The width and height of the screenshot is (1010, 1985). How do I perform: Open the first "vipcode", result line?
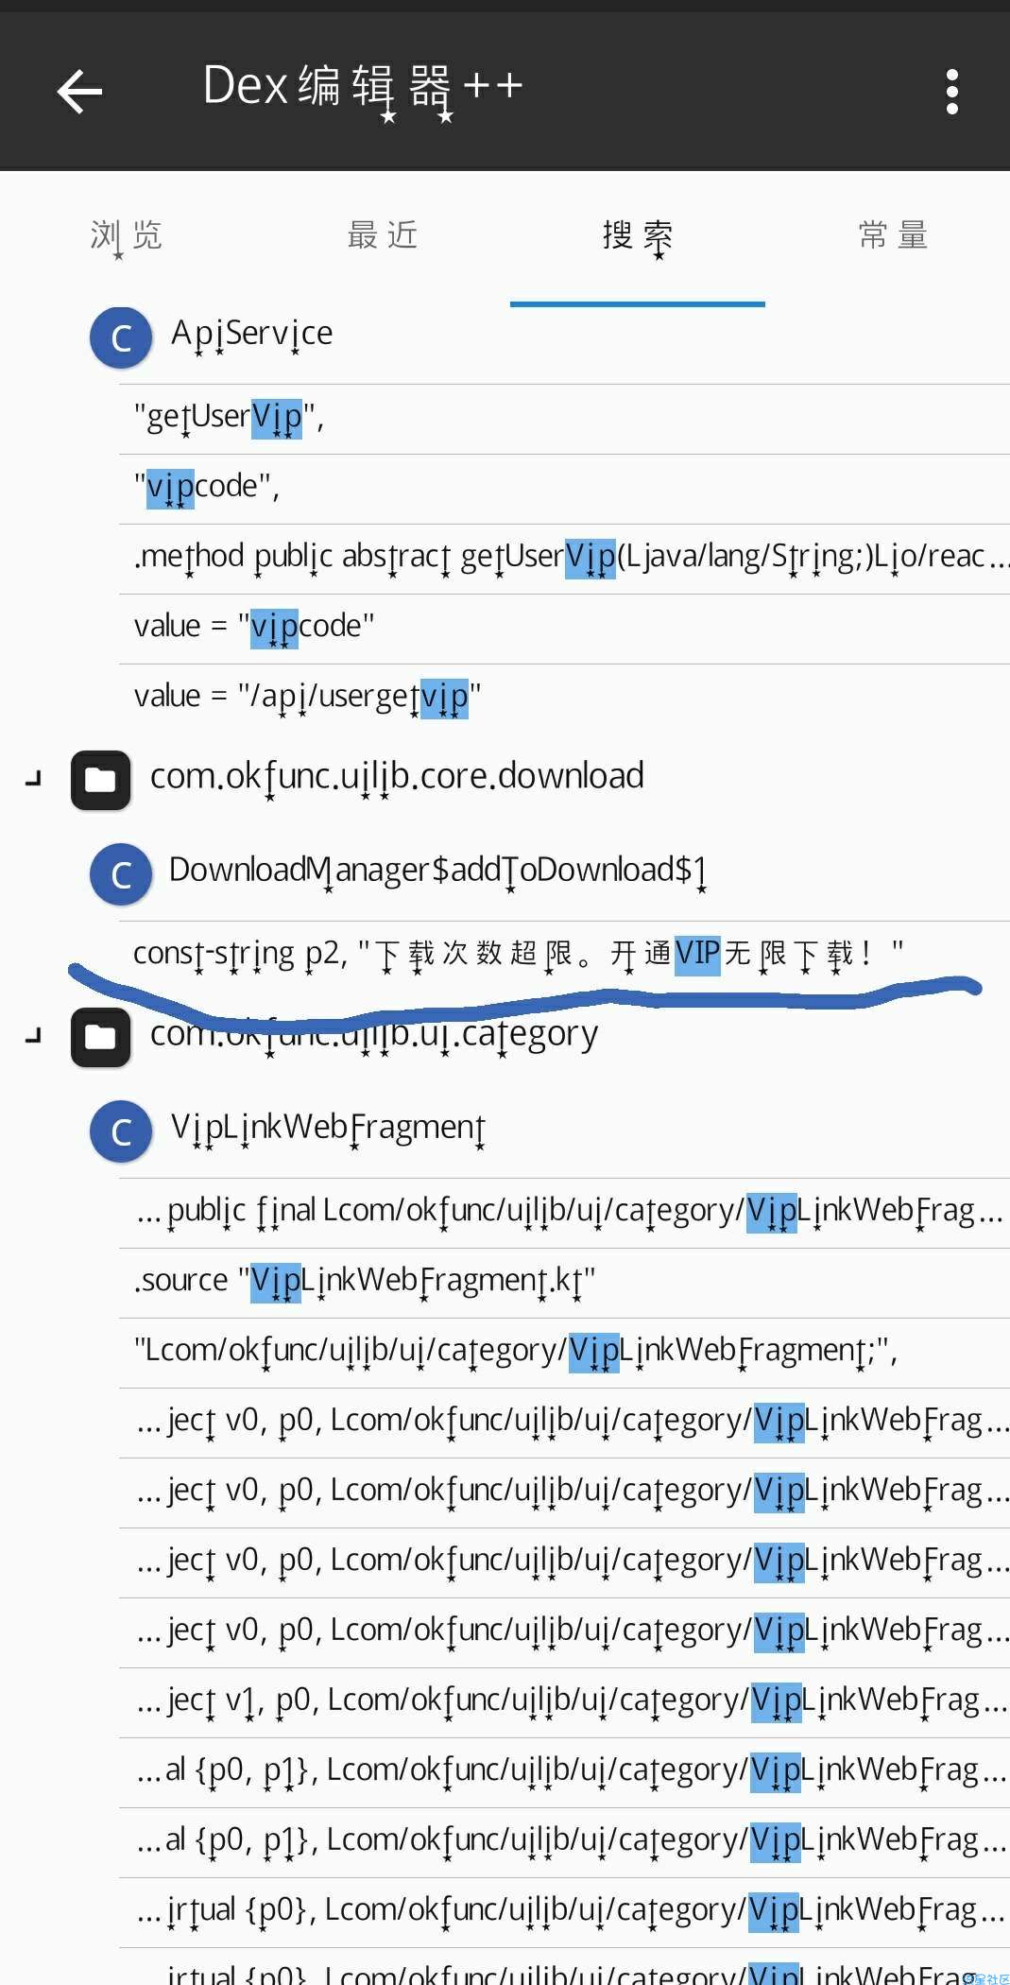point(564,489)
